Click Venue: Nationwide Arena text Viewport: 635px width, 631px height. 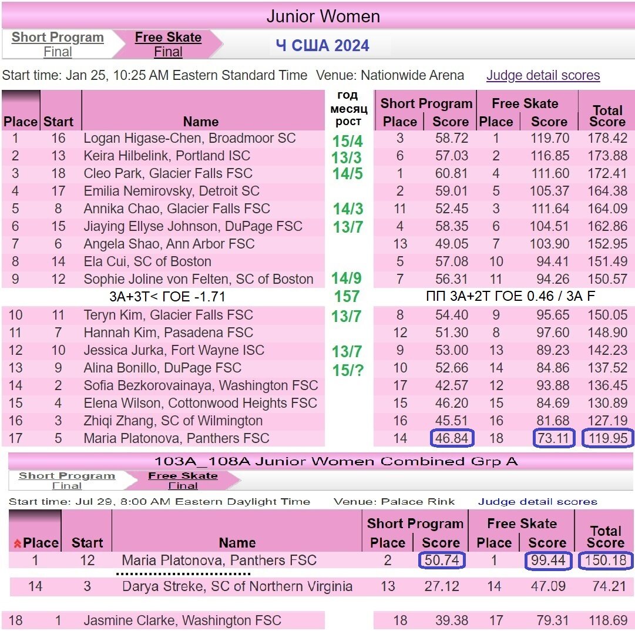pos(390,75)
